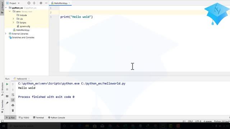Click the locate/scroll-from-source target icon
The width and height of the screenshot is (230, 129).
(x=29, y=3)
